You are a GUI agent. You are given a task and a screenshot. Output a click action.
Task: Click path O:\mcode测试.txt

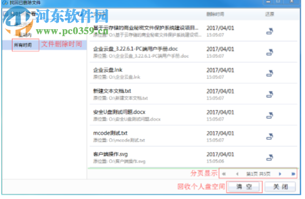[127, 140]
